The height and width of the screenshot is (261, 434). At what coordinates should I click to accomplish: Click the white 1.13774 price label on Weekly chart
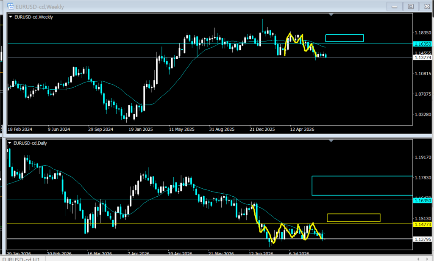[x=423, y=58]
